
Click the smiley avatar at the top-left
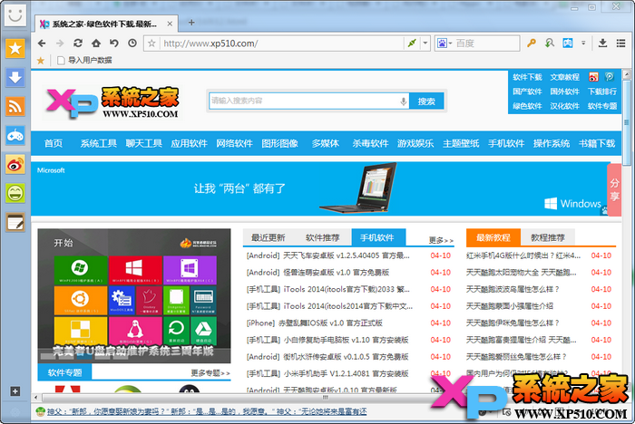point(15,15)
